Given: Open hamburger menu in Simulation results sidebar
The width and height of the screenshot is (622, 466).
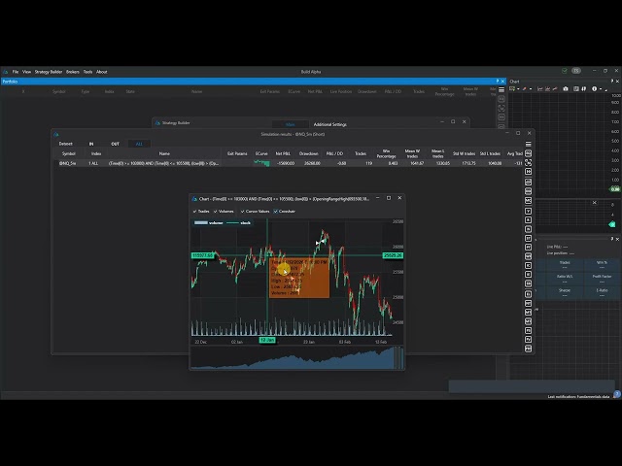Looking at the screenshot, I should [529, 144].
